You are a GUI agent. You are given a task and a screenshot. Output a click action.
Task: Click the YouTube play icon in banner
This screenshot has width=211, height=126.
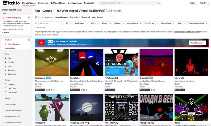tap(41, 43)
